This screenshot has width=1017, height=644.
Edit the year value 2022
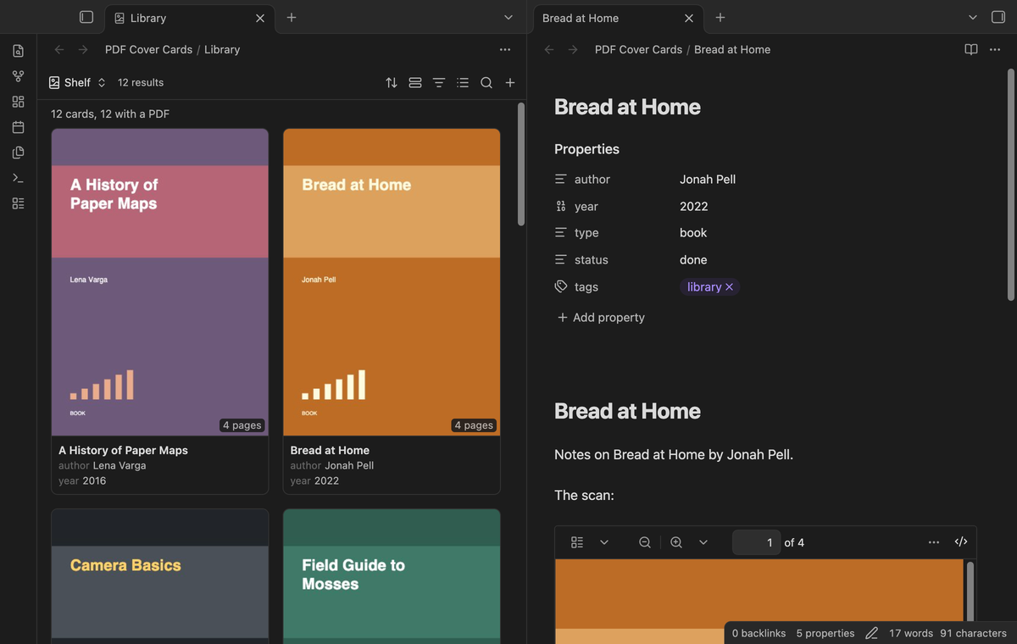point(694,206)
